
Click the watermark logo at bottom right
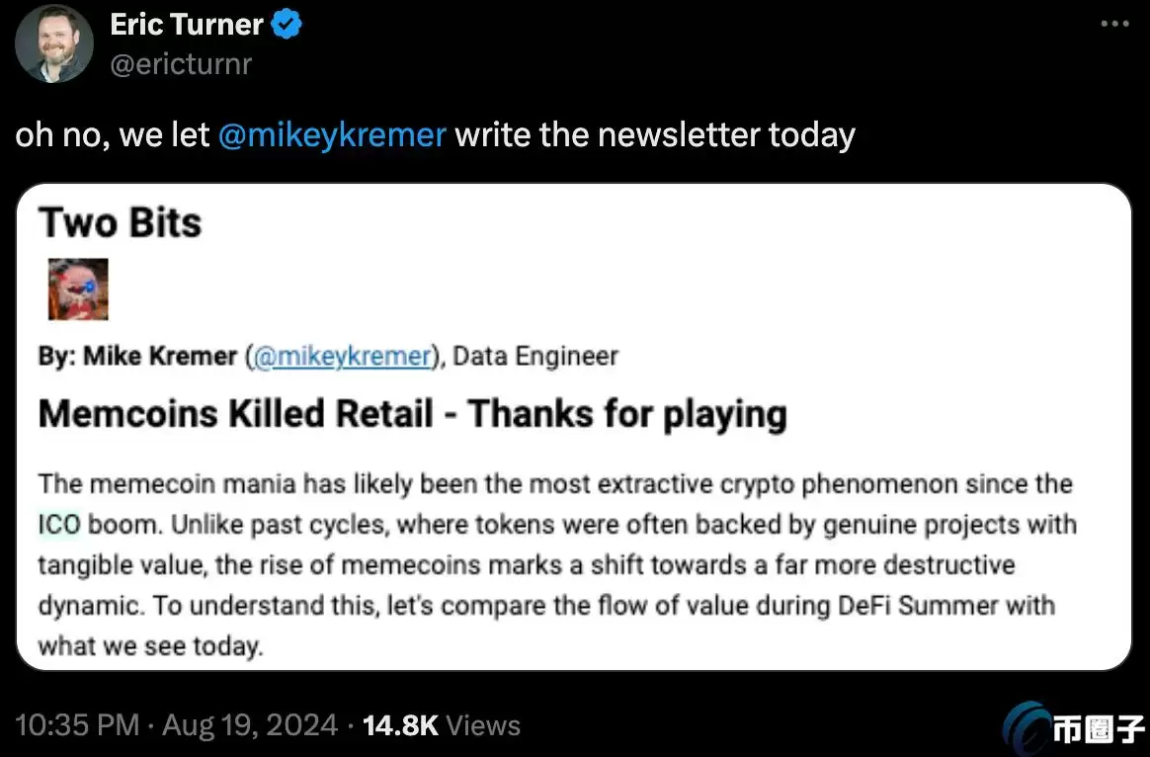coord(1073,728)
